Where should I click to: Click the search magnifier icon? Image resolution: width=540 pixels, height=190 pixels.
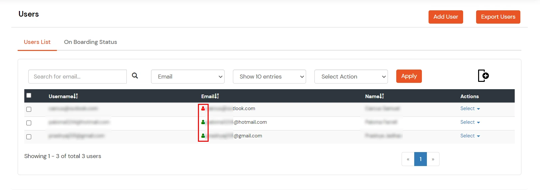[x=135, y=76]
